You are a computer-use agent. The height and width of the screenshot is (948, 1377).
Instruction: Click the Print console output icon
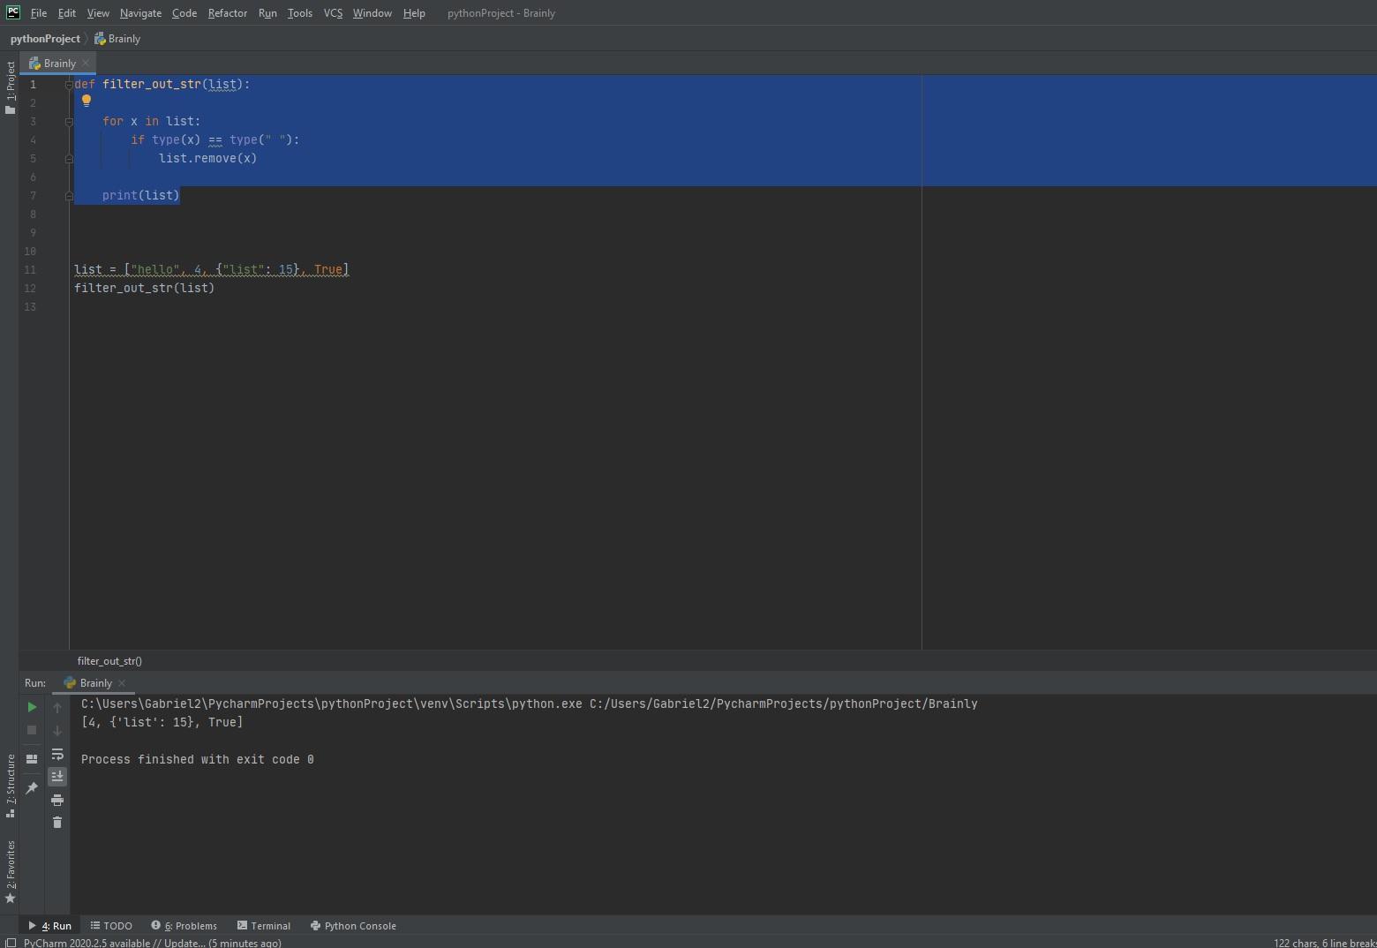pyautogui.click(x=57, y=800)
